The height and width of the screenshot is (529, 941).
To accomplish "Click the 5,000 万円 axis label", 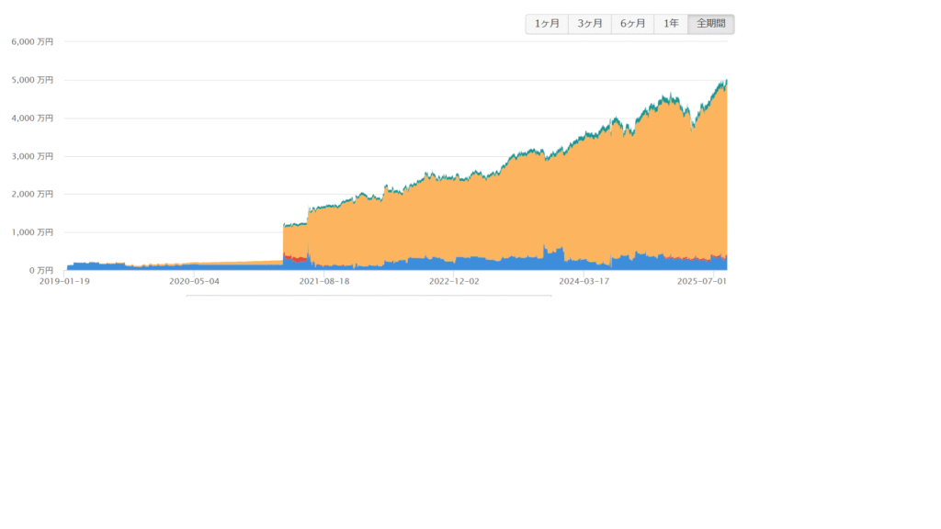I will (32, 81).
